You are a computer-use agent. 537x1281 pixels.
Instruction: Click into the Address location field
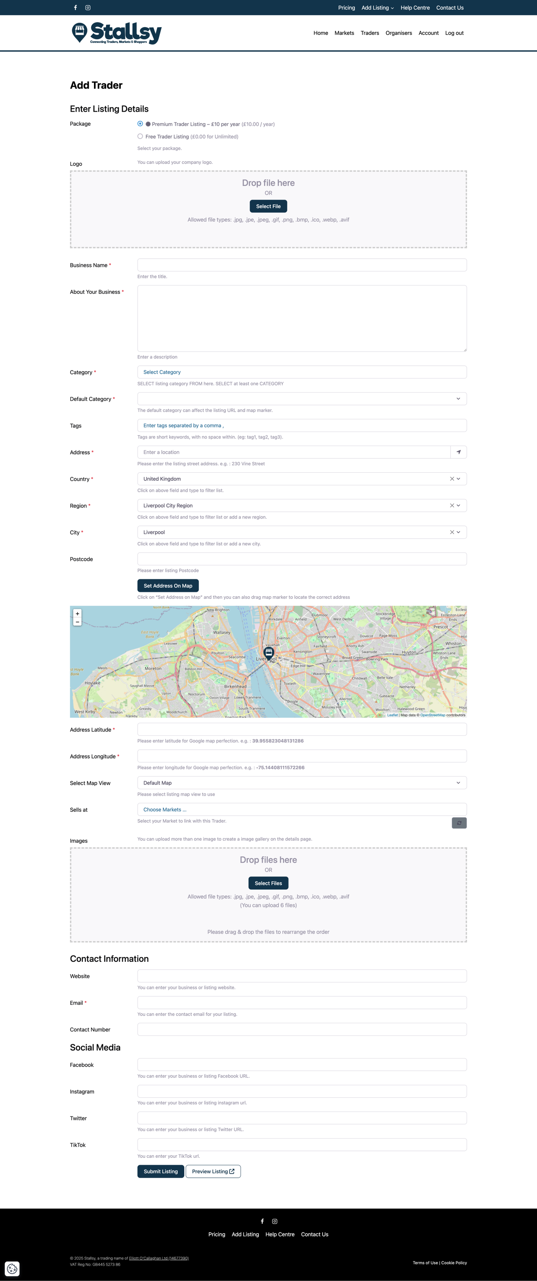(x=294, y=452)
